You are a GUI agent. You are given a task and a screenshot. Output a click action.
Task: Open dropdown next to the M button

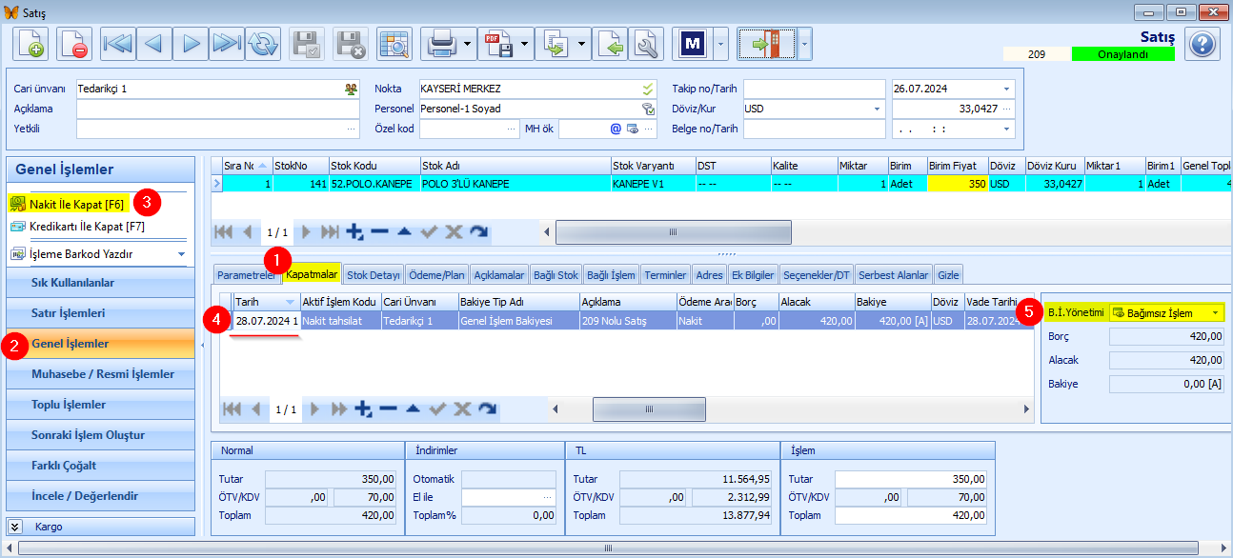tap(719, 44)
